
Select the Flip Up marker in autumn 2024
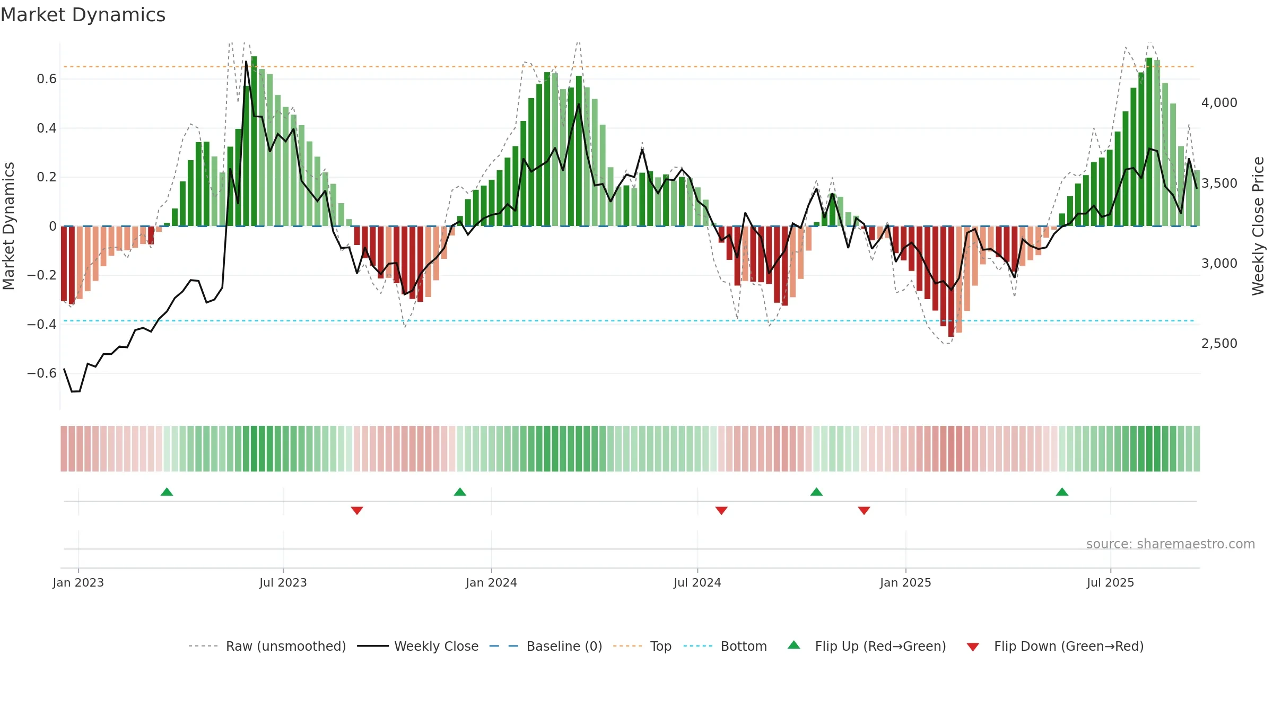[816, 492]
